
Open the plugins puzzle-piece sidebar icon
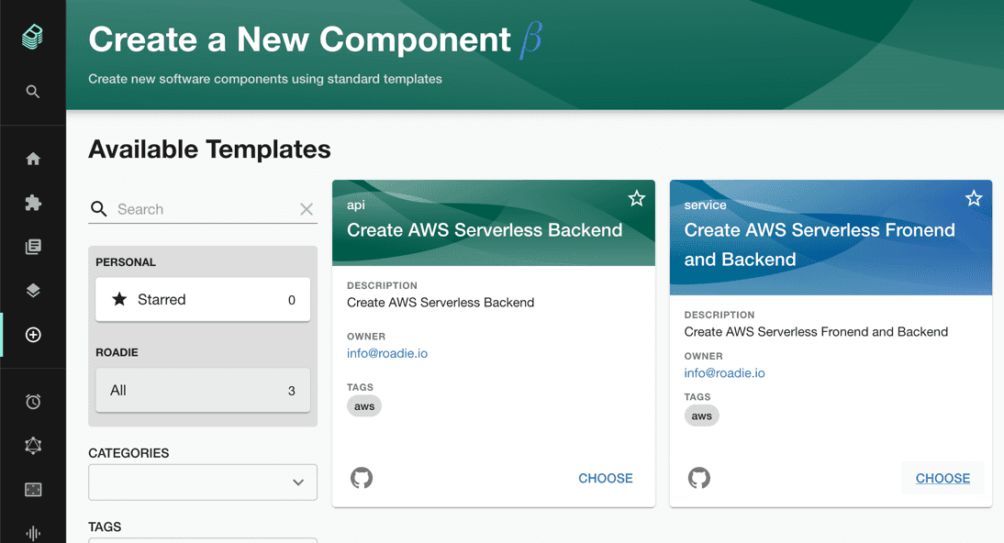tap(33, 203)
